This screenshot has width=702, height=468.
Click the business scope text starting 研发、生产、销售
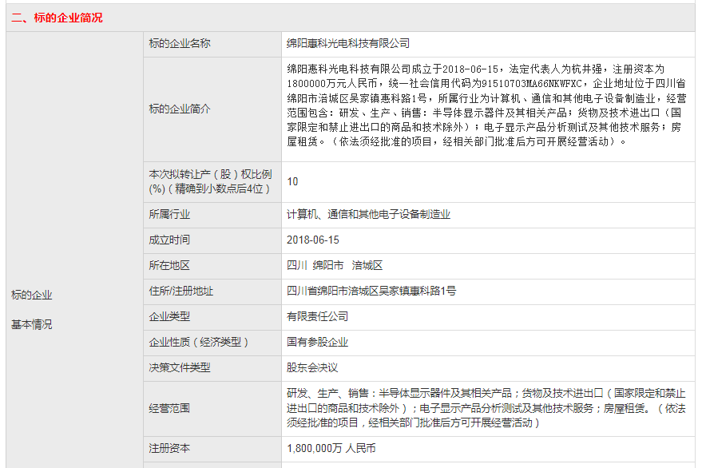(486, 408)
